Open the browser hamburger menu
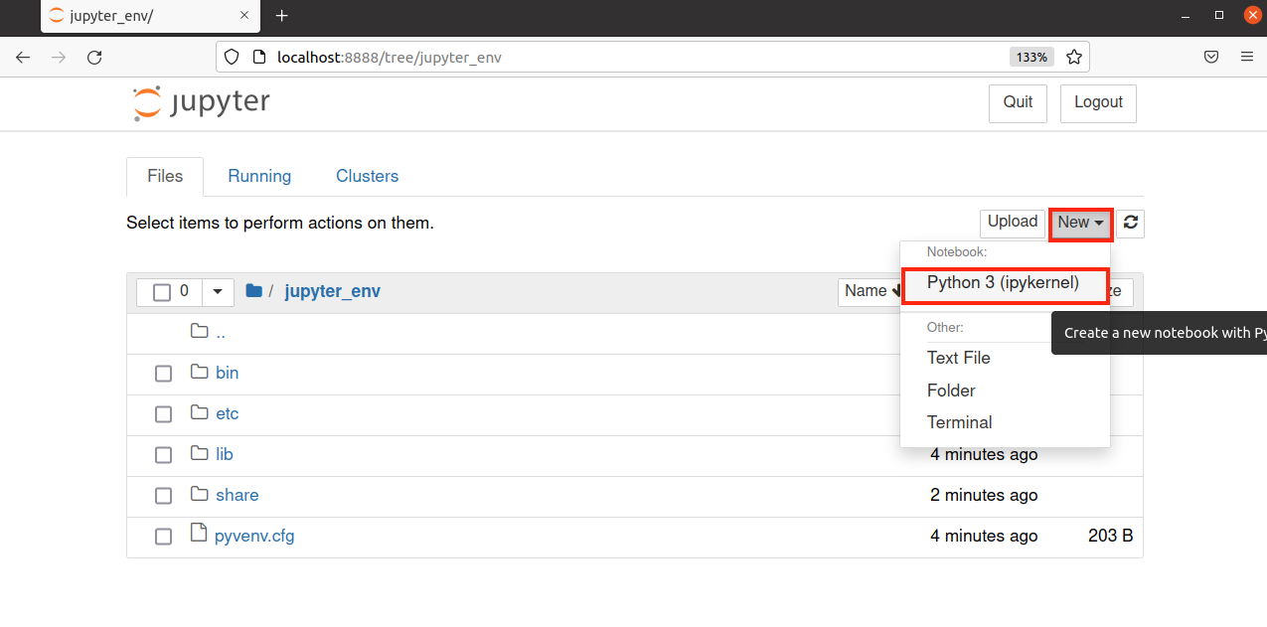Image resolution: width=1267 pixels, height=627 pixels. click(x=1247, y=58)
